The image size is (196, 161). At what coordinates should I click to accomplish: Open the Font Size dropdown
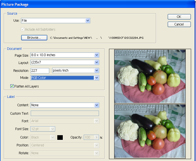[x=43, y=129]
